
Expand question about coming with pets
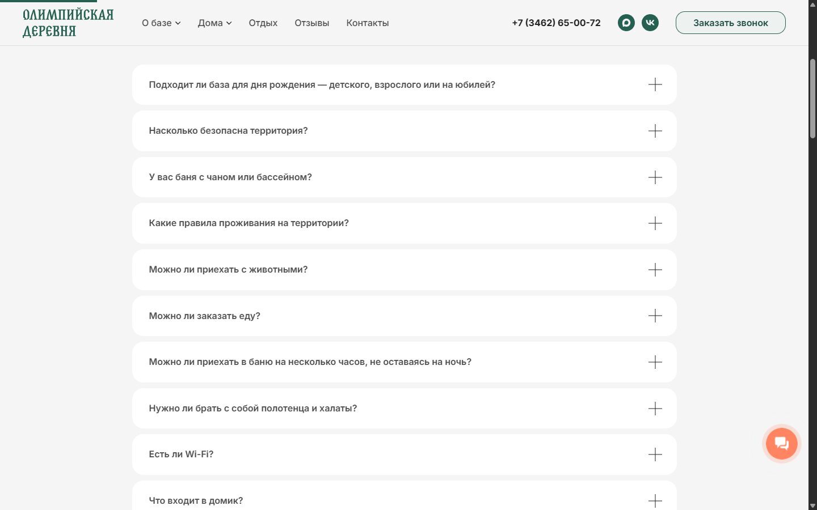(404, 270)
